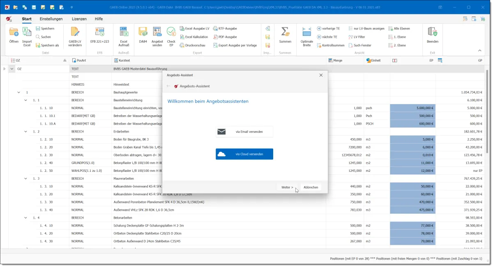Select via Email versenden option
This screenshot has height=267, width=493.
coord(244,132)
